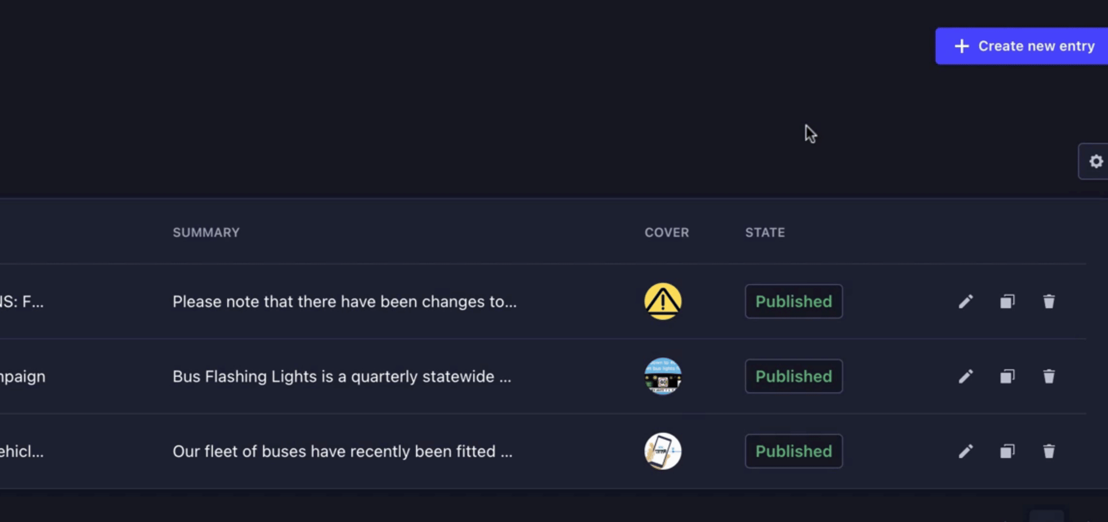Edit the Bus Flashing Lights entry
The height and width of the screenshot is (522, 1108).
click(x=966, y=377)
